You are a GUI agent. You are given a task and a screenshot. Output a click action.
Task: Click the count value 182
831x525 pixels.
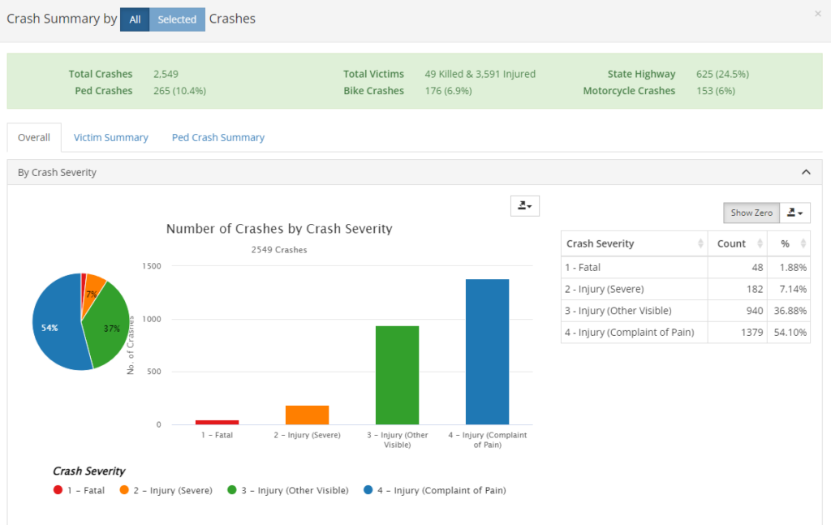point(755,289)
